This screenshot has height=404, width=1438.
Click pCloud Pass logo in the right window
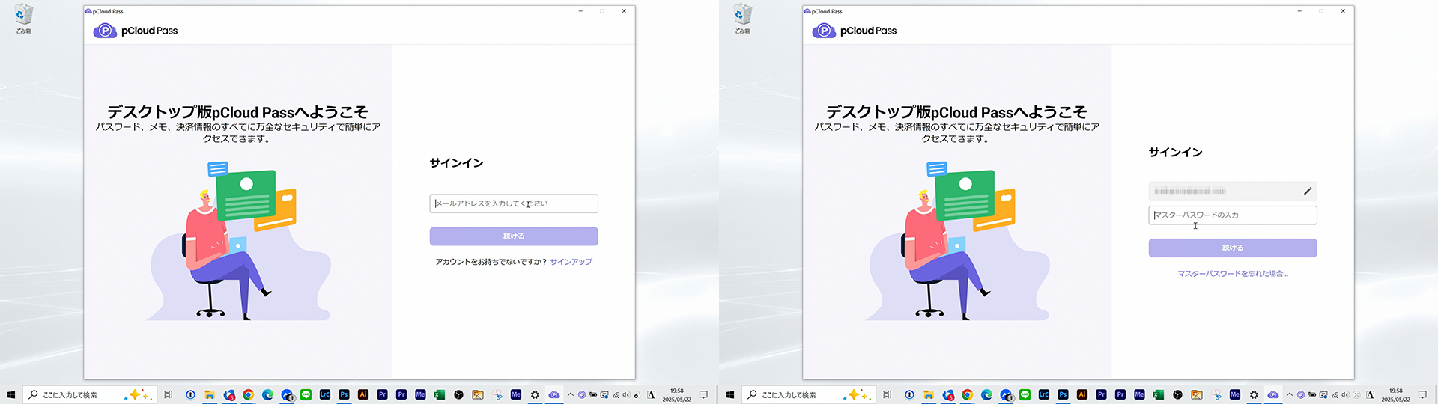coord(855,31)
